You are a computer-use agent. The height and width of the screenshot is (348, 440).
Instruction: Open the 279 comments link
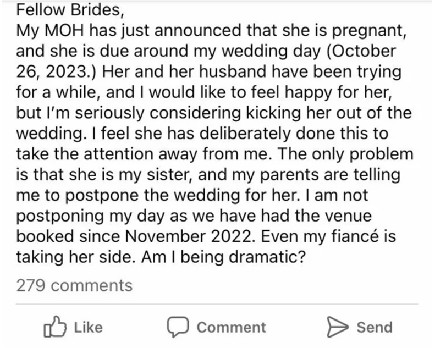[x=74, y=285]
